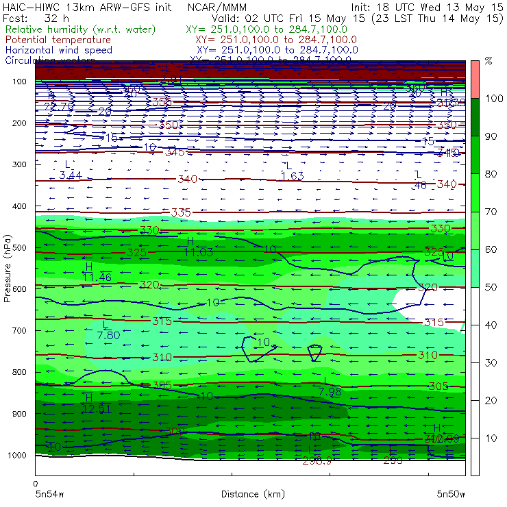Click the 80–90% green colorbar segment
The height and width of the screenshot is (507, 507).
point(475,155)
